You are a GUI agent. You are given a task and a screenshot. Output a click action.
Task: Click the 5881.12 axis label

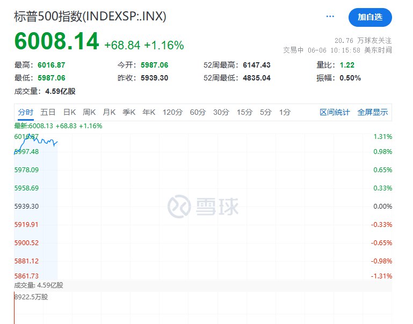click(x=26, y=261)
